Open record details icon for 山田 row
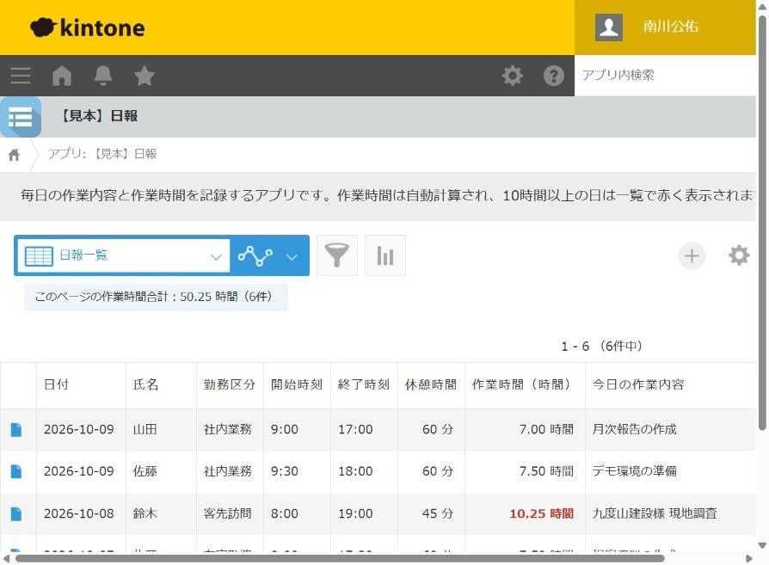 click(16, 430)
